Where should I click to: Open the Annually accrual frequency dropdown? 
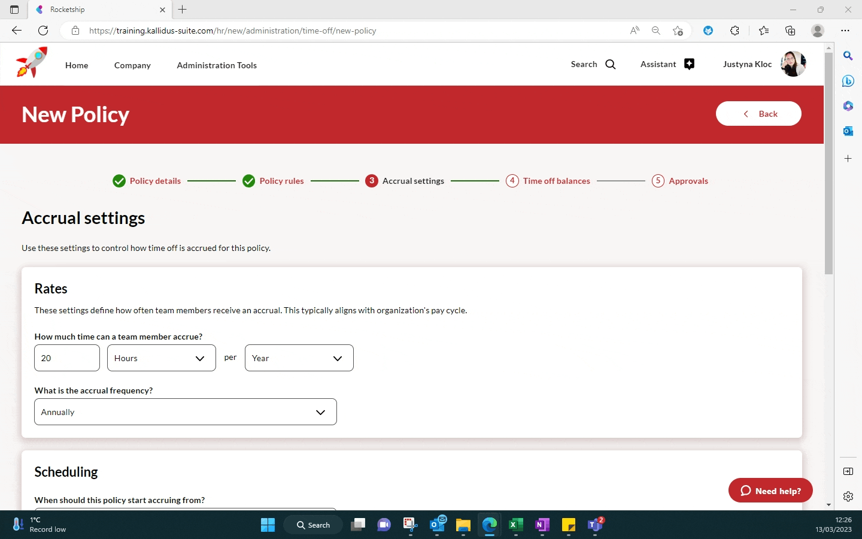coord(185,412)
